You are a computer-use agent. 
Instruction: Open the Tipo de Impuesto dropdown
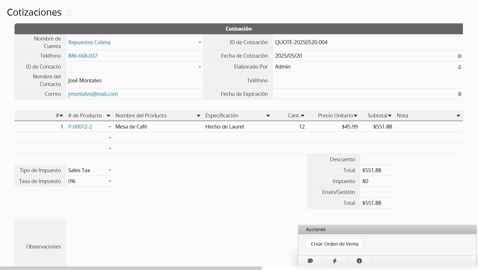110,171
